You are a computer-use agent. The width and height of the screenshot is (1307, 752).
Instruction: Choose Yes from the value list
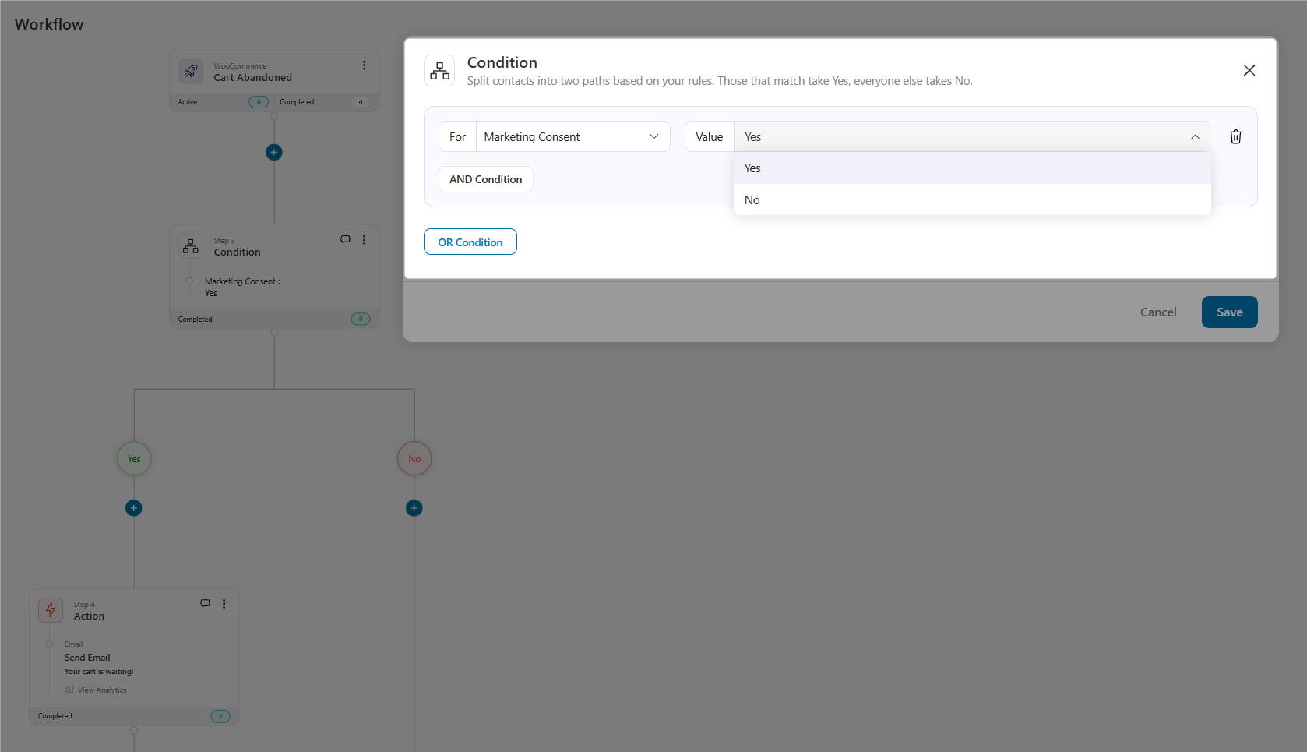(x=972, y=168)
